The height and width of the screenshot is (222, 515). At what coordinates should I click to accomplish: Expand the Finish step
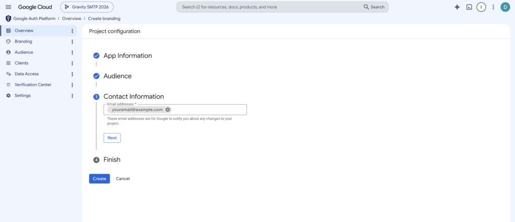112,160
